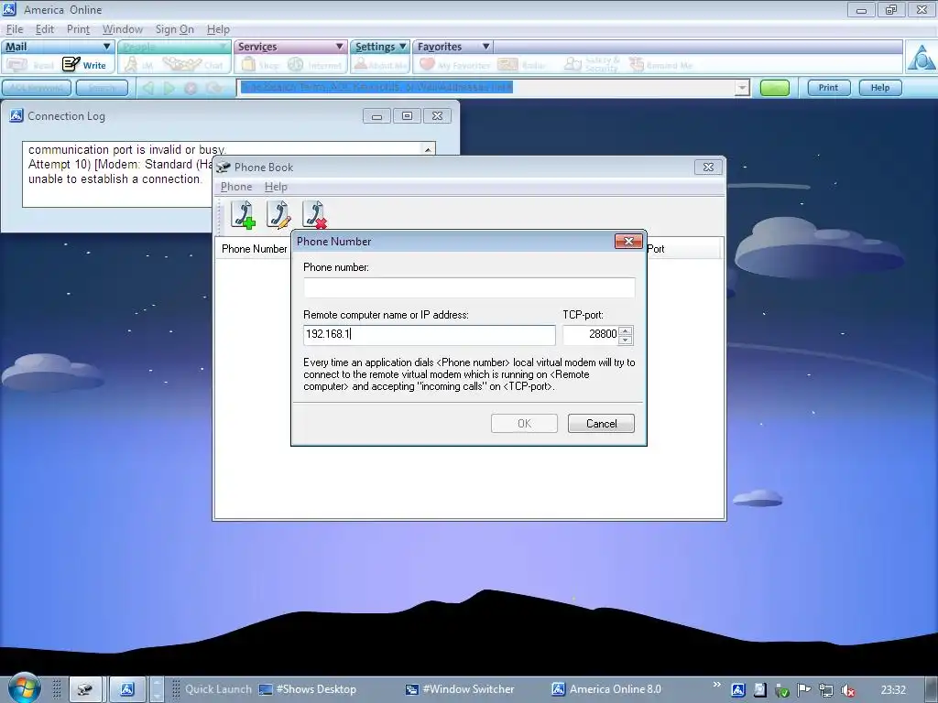The height and width of the screenshot is (703, 938).
Task: Open the Help menu in Phone Book
Action: [276, 187]
